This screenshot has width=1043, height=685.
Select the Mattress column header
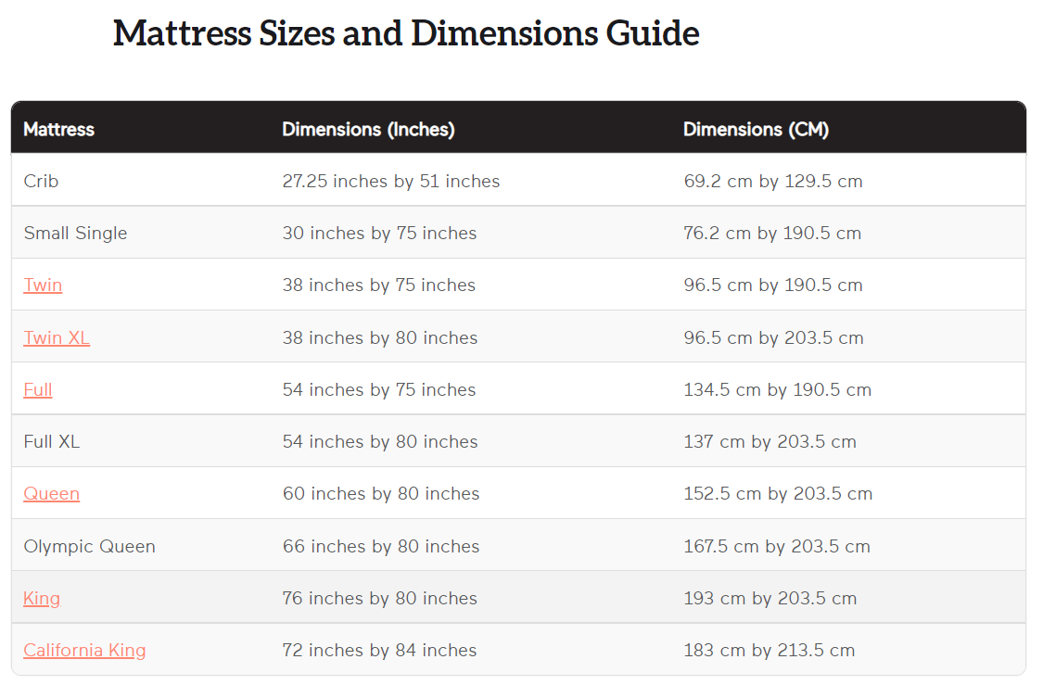(58, 129)
